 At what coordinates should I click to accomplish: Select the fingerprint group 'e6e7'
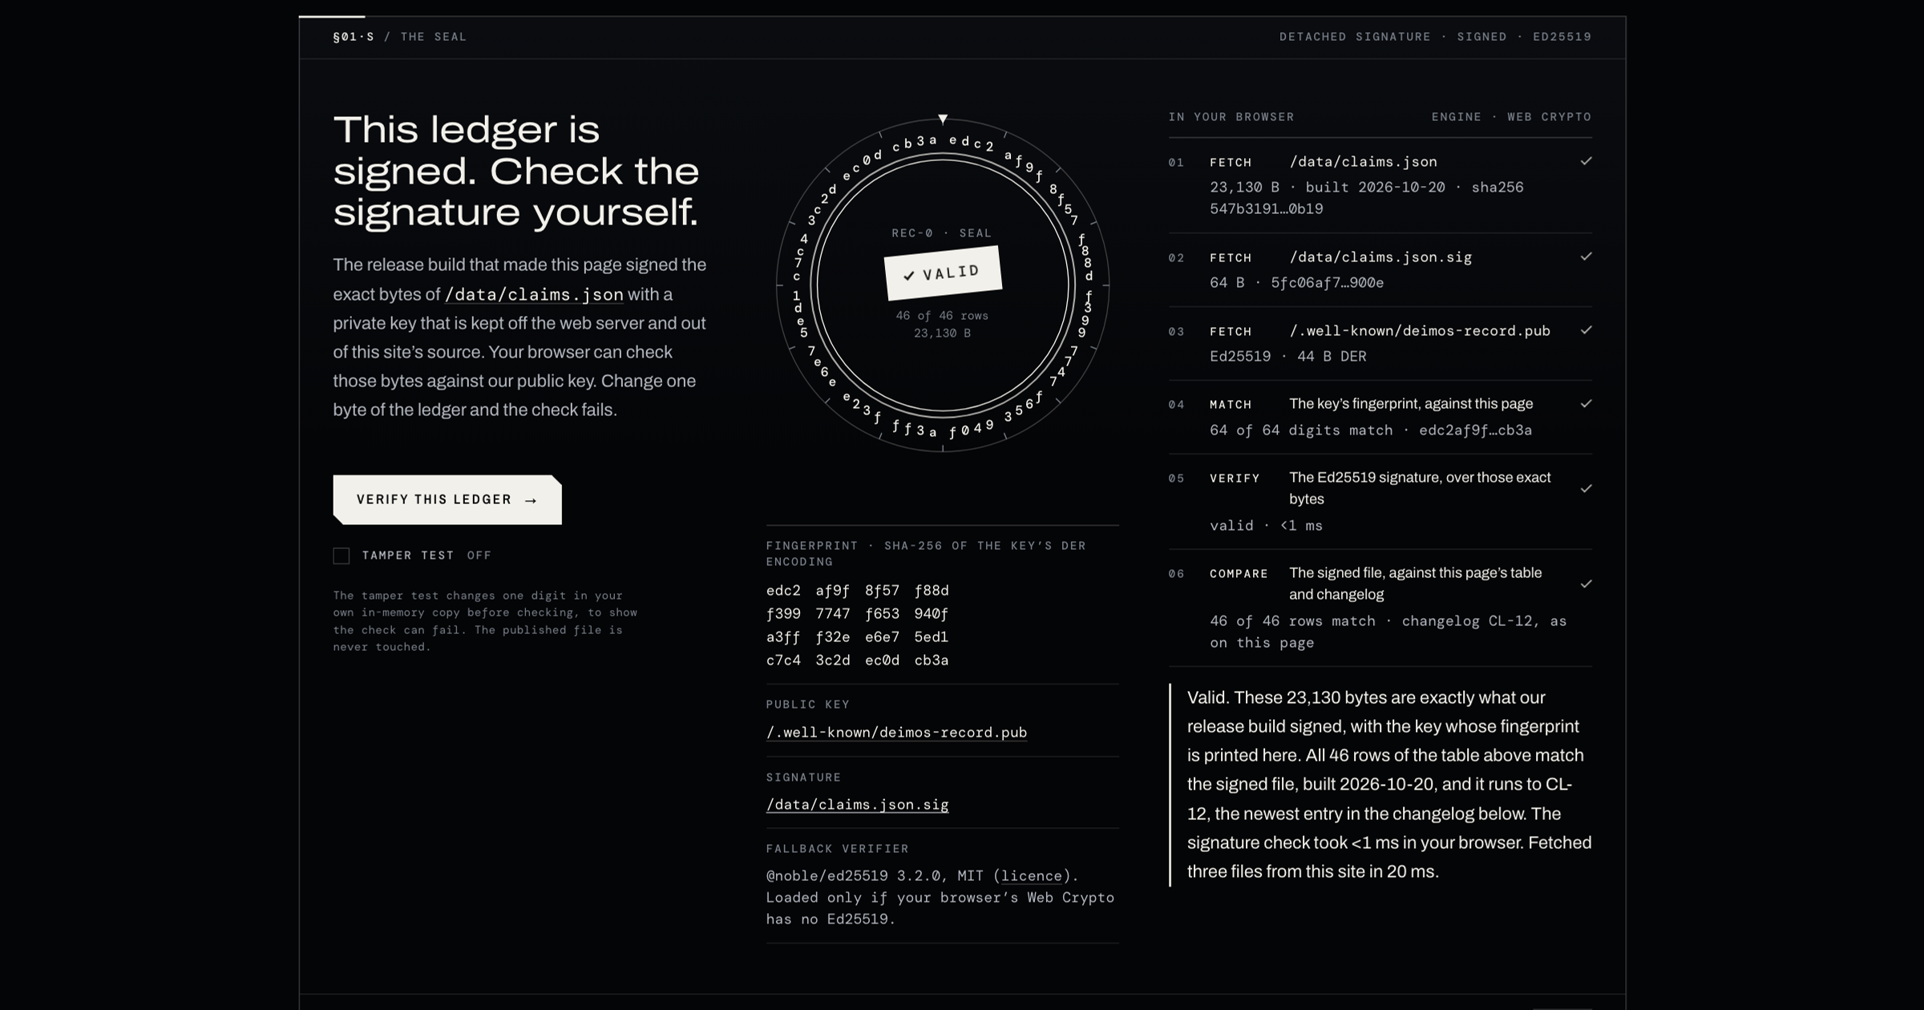click(x=882, y=637)
